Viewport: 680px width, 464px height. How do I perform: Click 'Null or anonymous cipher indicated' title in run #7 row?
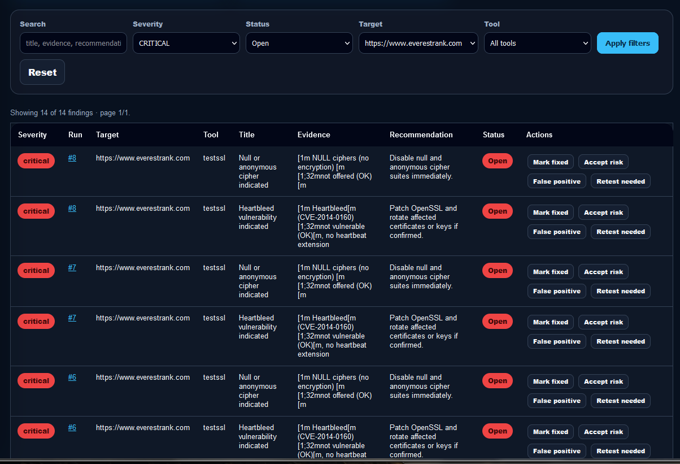coord(258,281)
